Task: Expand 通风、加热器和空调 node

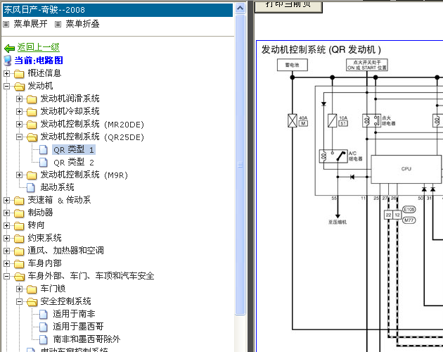Action: pos(6,251)
